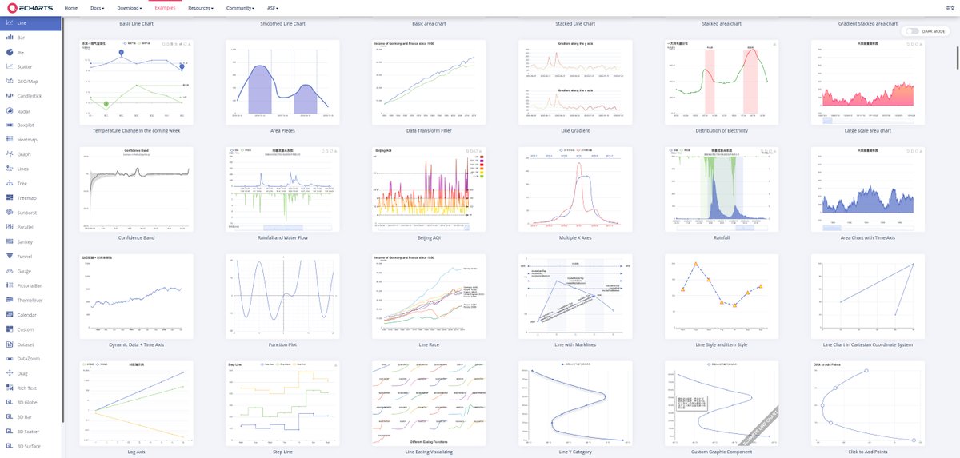Choose the Parallel category icon
960x458 pixels.
coord(8,227)
